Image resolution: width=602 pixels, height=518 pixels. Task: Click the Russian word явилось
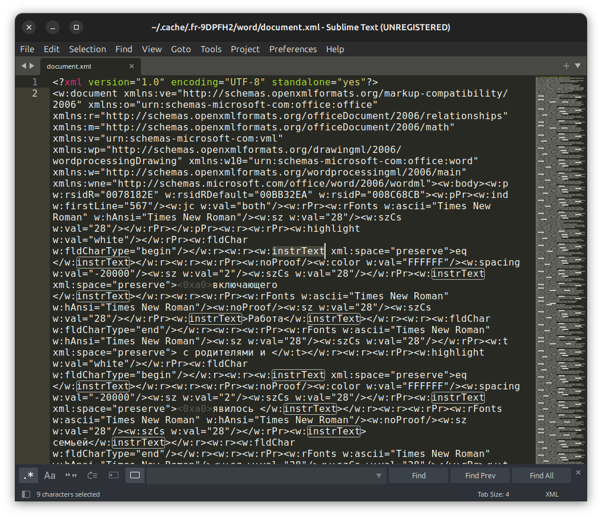tap(233, 409)
